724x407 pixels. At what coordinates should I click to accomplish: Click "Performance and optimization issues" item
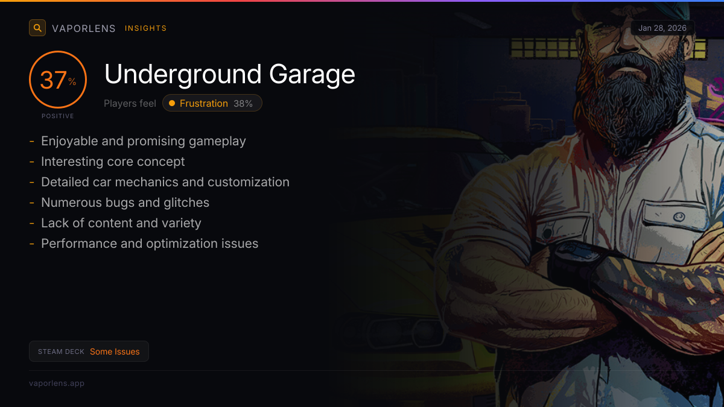150,244
